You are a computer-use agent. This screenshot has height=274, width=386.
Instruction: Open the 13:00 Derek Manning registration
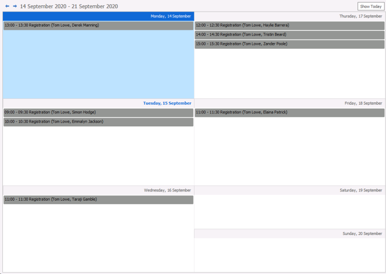(x=98, y=26)
